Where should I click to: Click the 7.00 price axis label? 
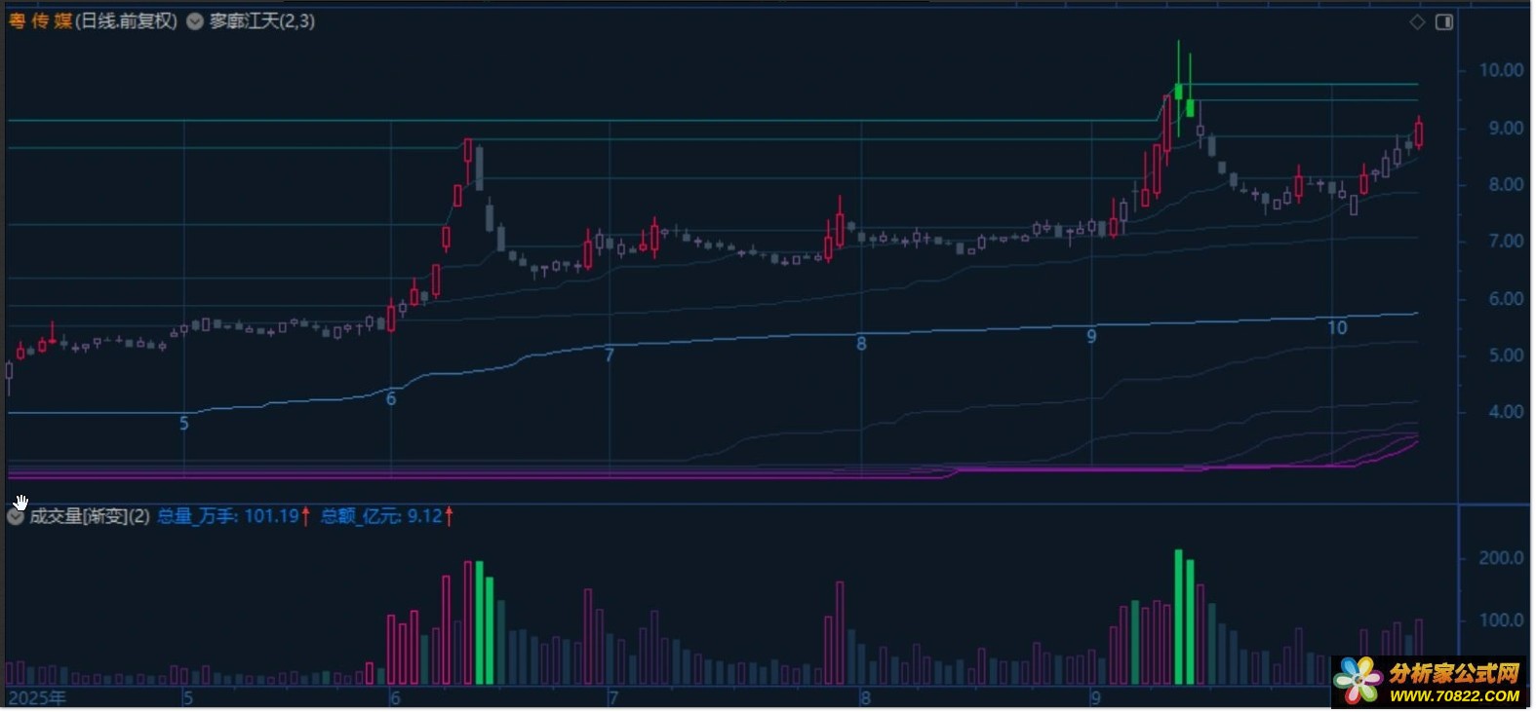click(x=1506, y=242)
